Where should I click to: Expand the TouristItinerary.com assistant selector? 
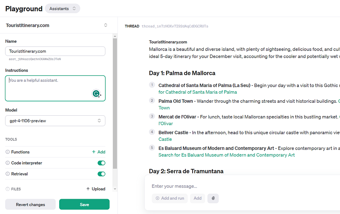[x=105, y=25]
